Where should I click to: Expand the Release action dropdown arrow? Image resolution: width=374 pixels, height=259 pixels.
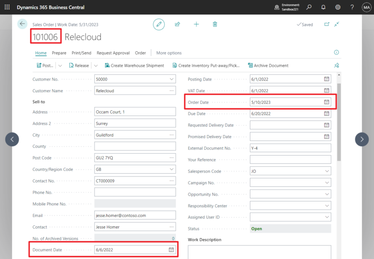[x=95, y=65]
